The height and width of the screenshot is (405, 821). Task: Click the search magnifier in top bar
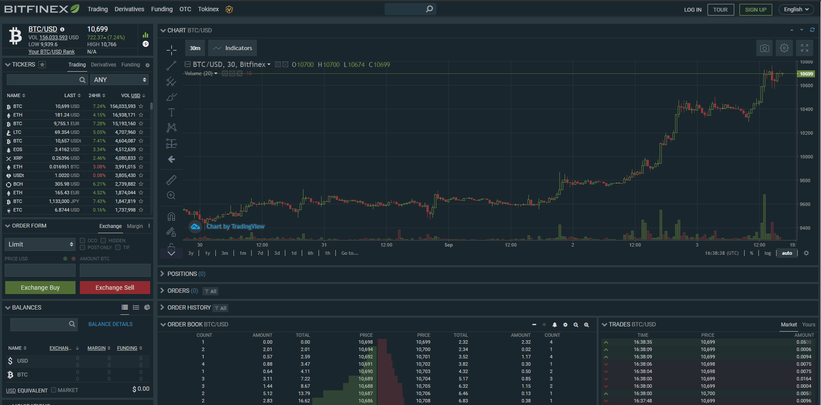point(429,9)
